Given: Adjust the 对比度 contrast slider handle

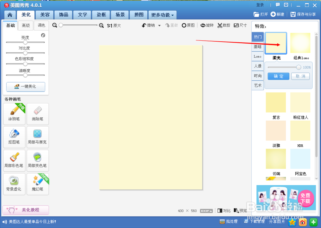Looking at the screenshot, I should tap(25, 53).
